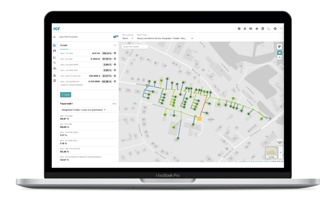Go back using the left arrow beside Feuerwehr title

(x=55, y=37)
